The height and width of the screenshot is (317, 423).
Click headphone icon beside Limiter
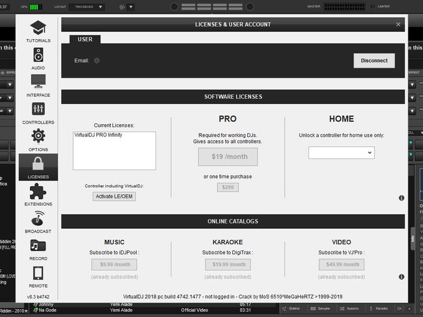click(x=373, y=7)
